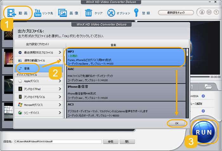This screenshot has height=151, width=222.
Task: Browse for a folder with 参照
Action: tap(111, 141)
